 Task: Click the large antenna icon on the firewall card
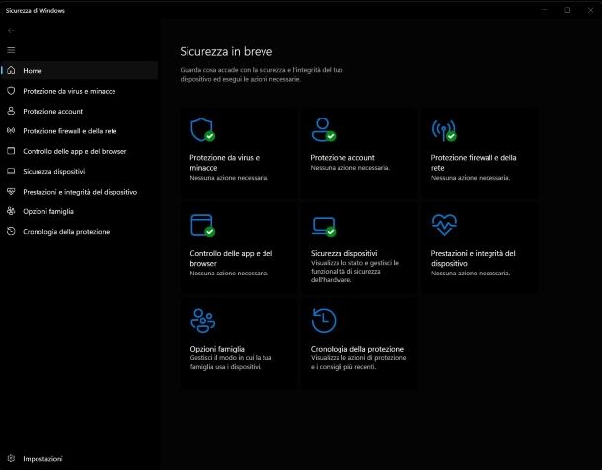[x=444, y=130]
